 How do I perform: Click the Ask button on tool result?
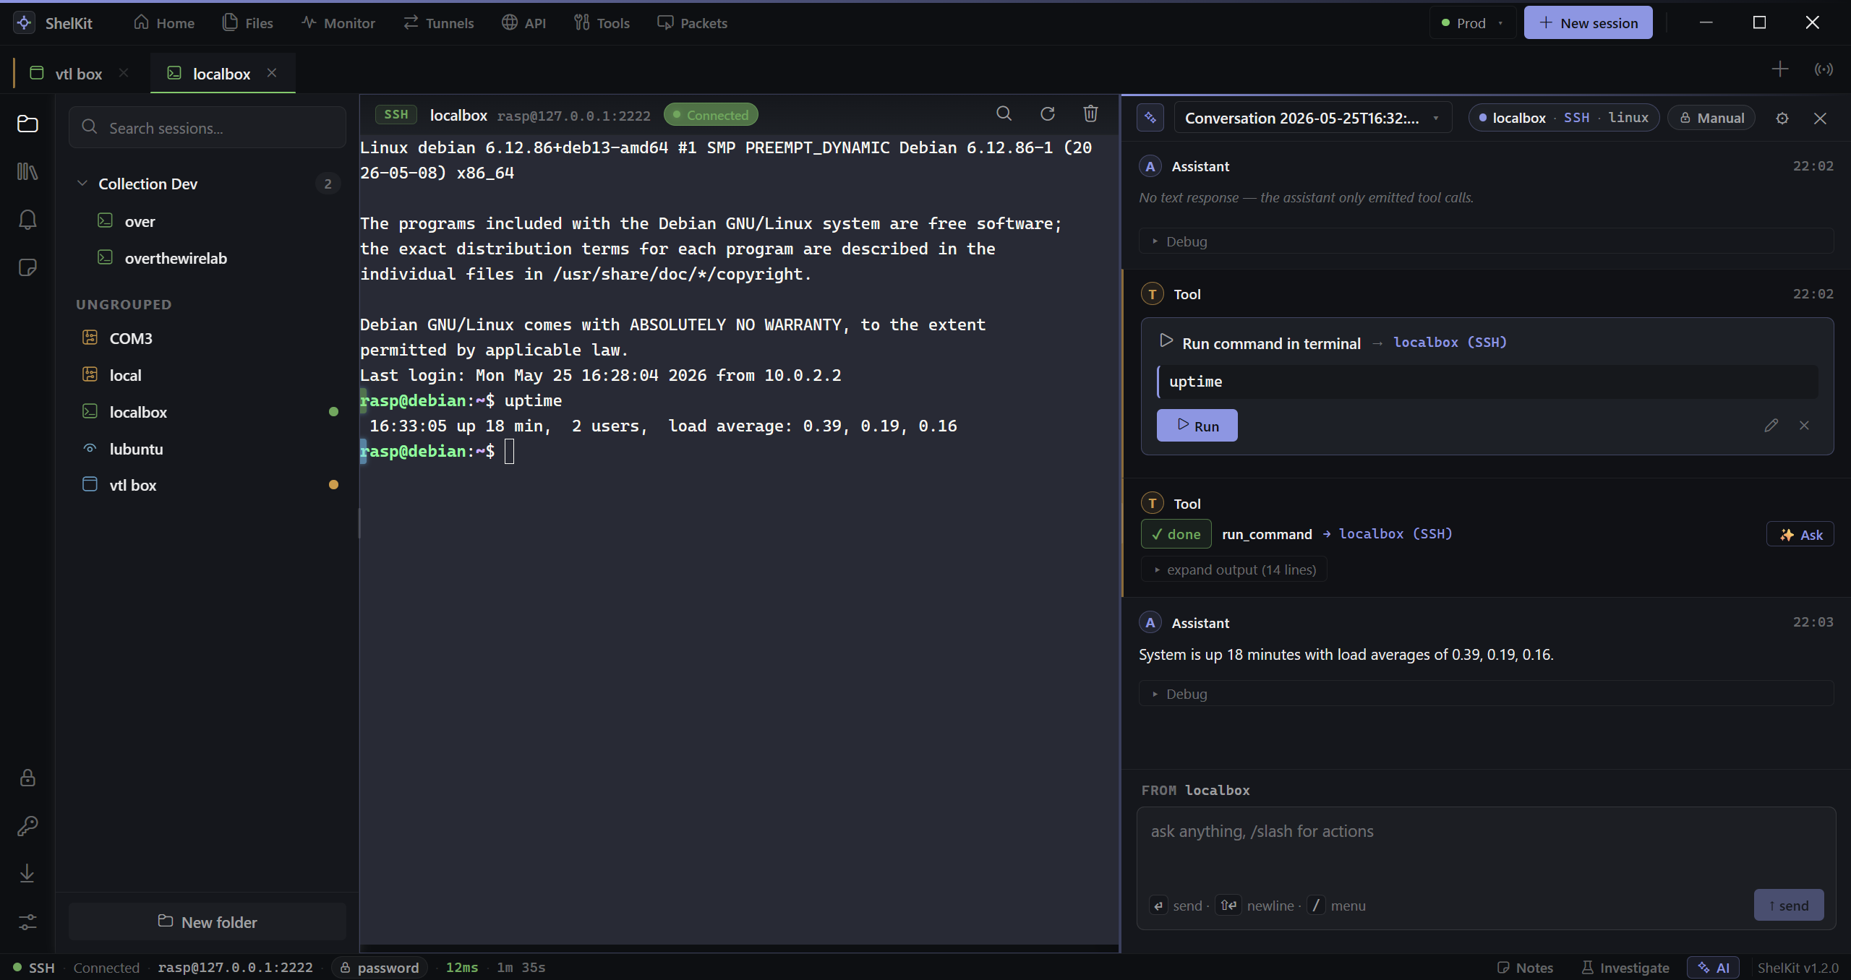pos(1800,535)
